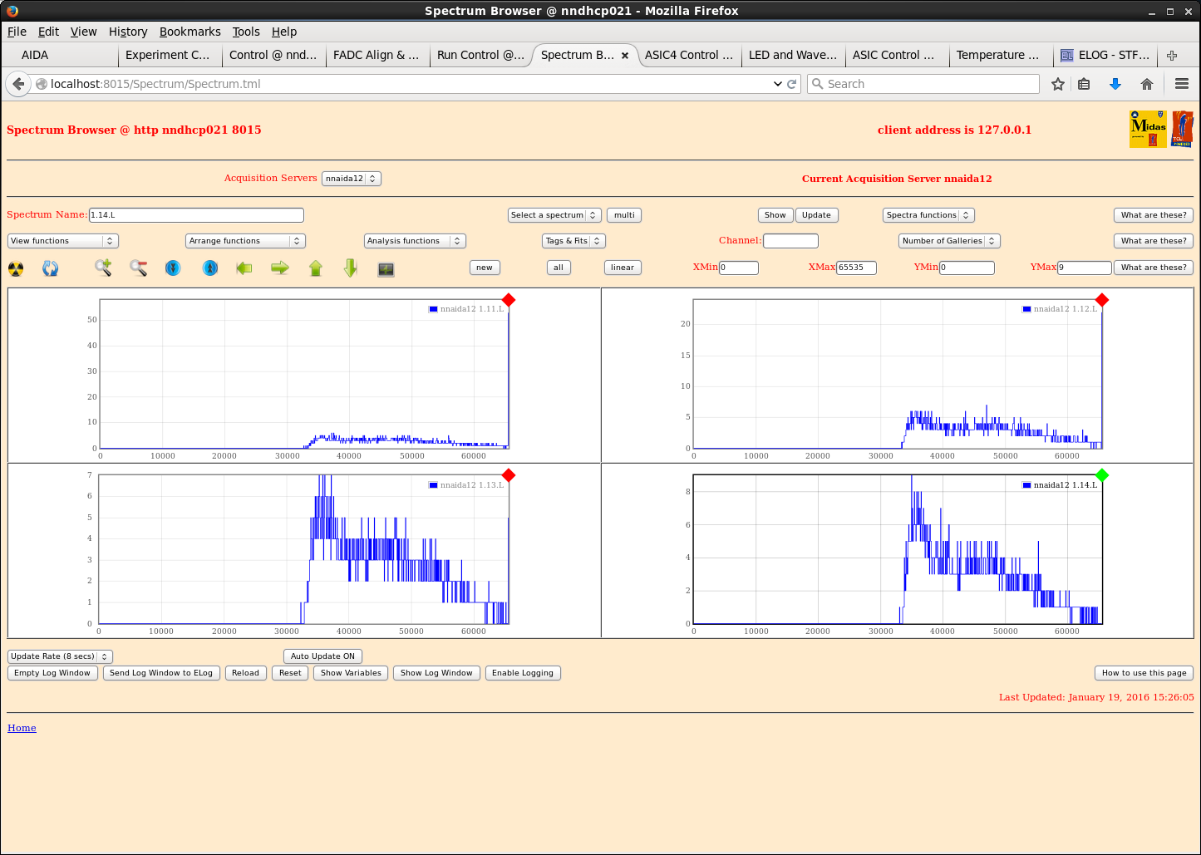Click the zoom in magnifier icon
This screenshot has width=1201, height=855.
click(x=103, y=268)
